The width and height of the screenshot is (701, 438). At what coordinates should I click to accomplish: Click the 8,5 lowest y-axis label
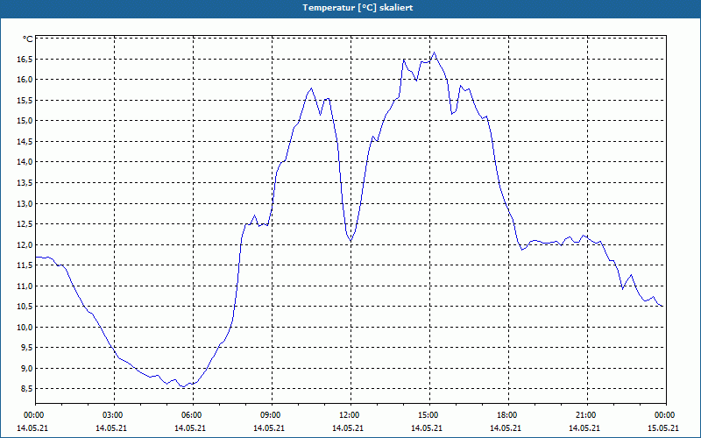click(x=26, y=389)
